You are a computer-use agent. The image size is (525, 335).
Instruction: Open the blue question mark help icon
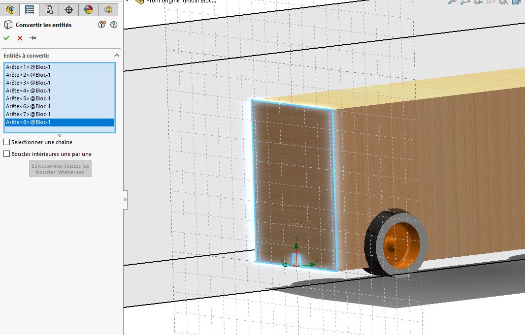114,25
